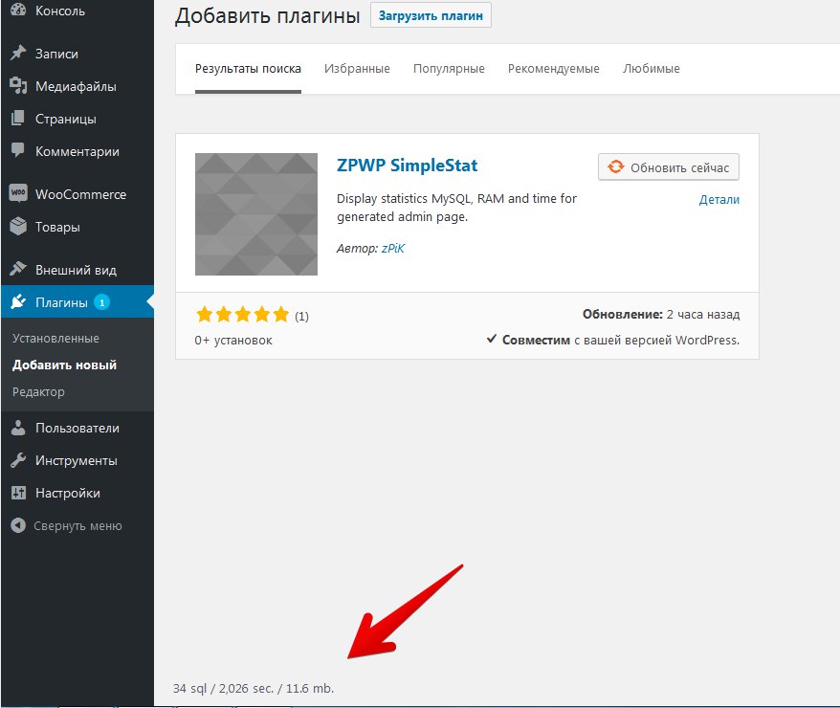Open the Консоль dashboard icon
The width and height of the screenshot is (840, 708).
pyautogui.click(x=18, y=10)
